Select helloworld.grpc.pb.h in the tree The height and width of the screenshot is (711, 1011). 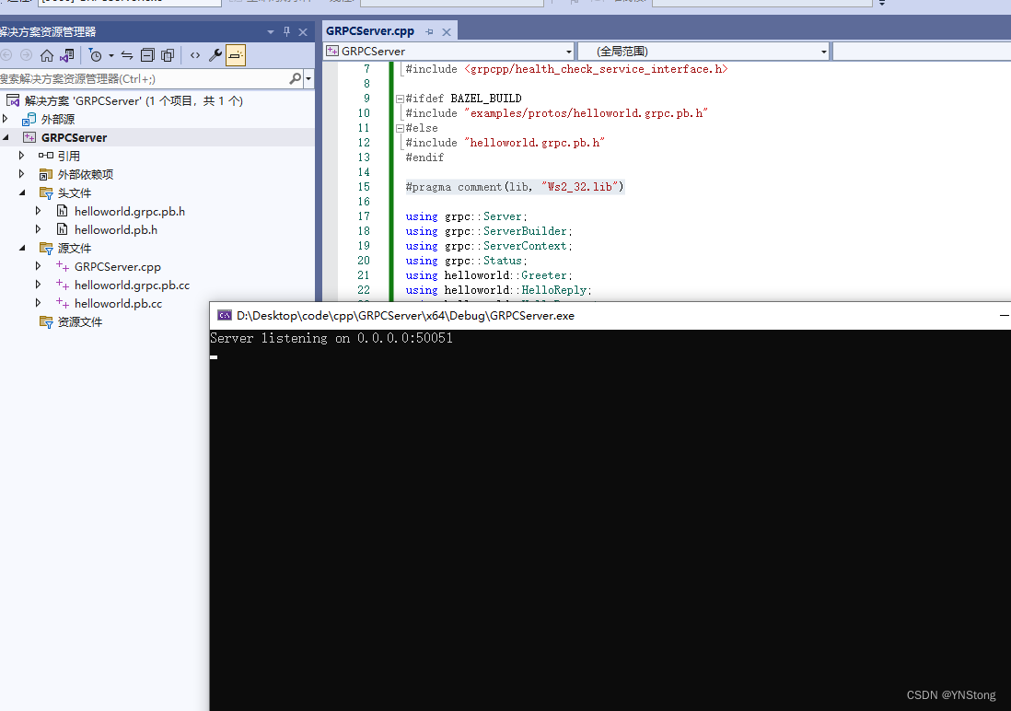click(130, 211)
